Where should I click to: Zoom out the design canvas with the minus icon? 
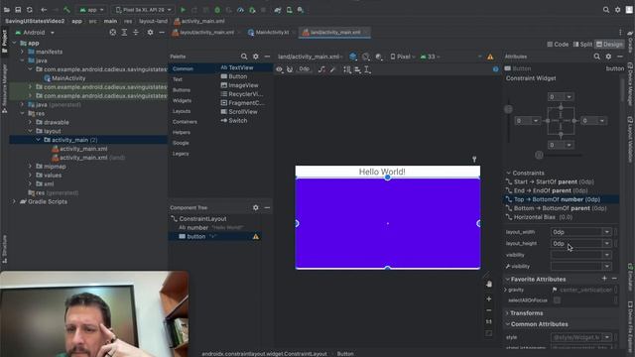tap(489, 310)
